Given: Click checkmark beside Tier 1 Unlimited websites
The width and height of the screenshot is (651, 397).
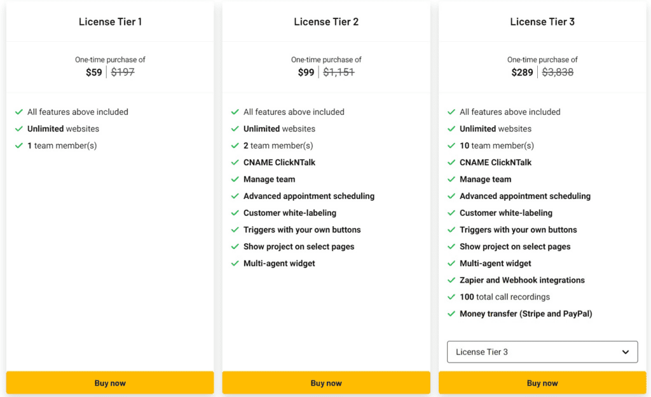Looking at the screenshot, I should point(19,129).
